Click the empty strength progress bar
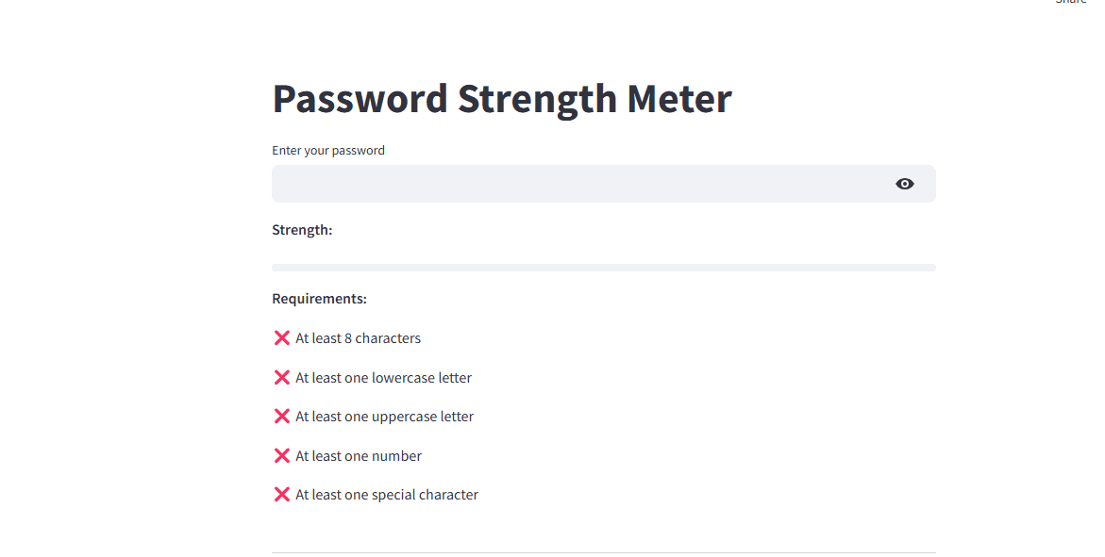The height and width of the screenshot is (557, 1105). point(603,267)
